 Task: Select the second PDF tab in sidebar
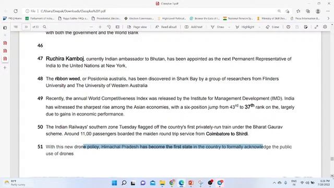[5, 51]
